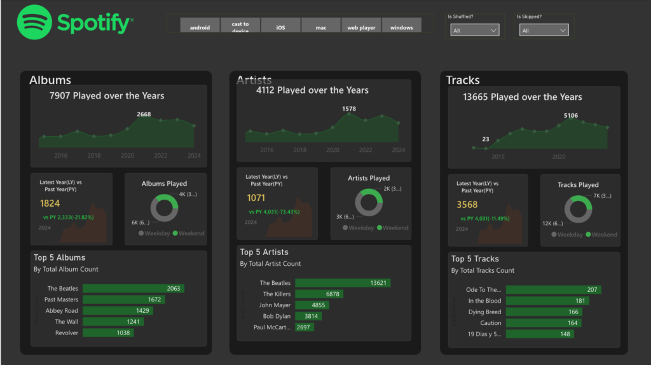Image resolution: width=651 pixels, height=365 pixels.
Task: Click the Is Shuffled dropdown chevron arrow
Action: (x=494, y=31)
